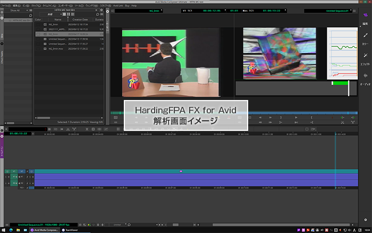This screenshot has height=233, width=372.
Task: Toggle the V1 video monitor icon
Action: (31, 171)
